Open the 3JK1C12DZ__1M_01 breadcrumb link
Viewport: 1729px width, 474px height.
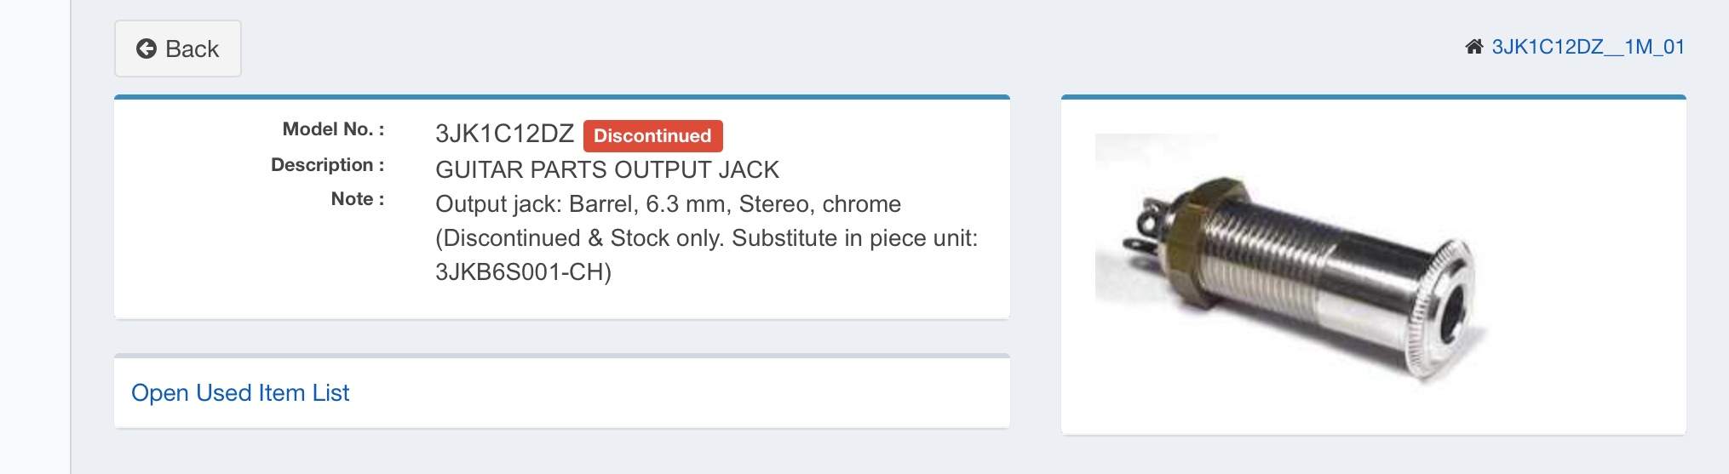(1588, 47)
